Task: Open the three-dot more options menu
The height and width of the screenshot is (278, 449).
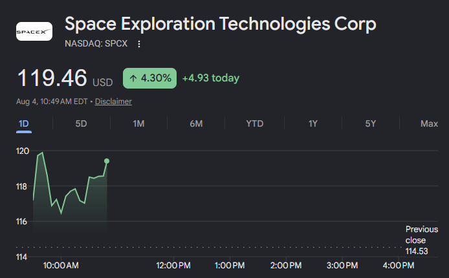Action: coord(139,44)
